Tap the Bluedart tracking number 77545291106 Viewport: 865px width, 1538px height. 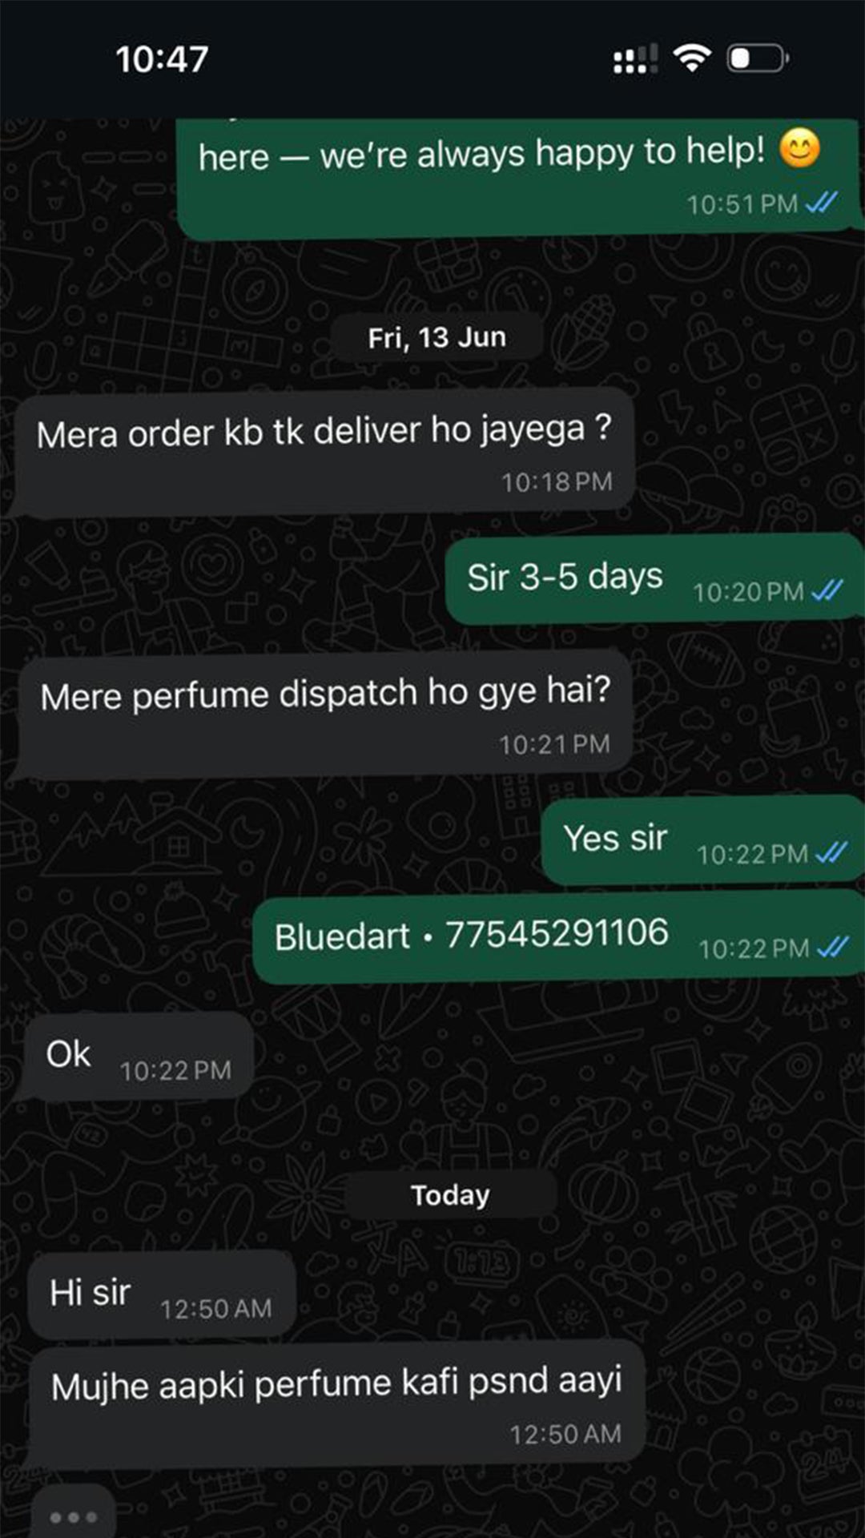tap(557, 933)
